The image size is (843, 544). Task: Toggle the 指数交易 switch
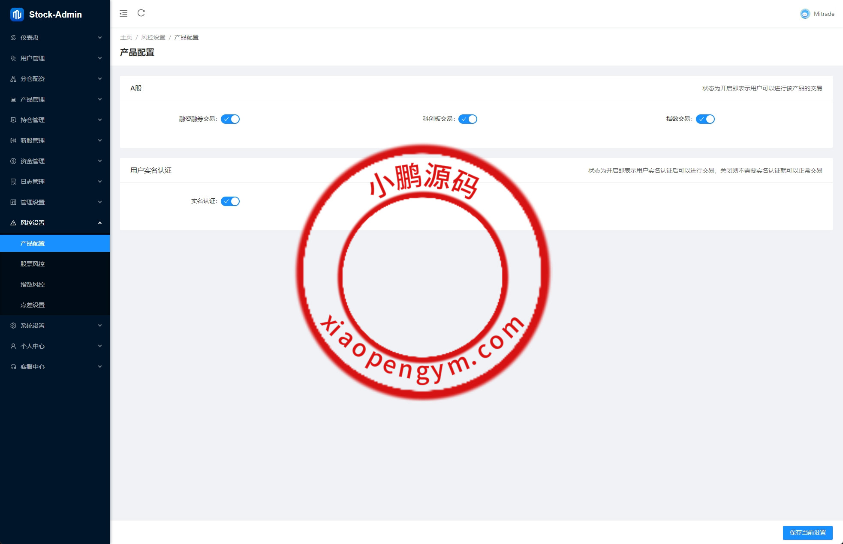point(705,119)
